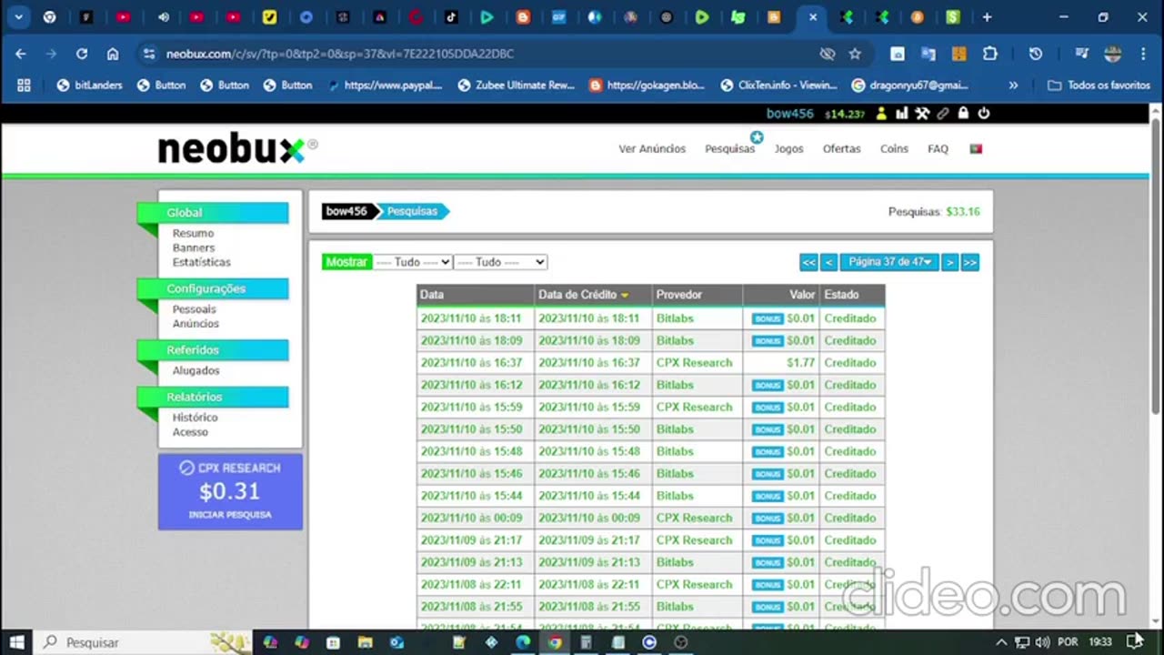Image resolution: width=1164 pixels, height=655 pixels.
Task: Show more bookmarks with the double chevron
Action: tap(1013, 85)
